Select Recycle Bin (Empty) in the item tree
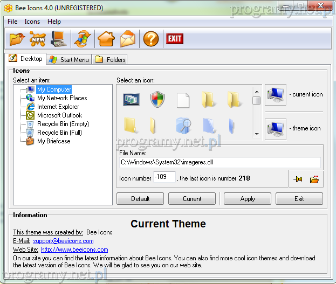This screenshot has width=336, height=284. tap(63, 124)
